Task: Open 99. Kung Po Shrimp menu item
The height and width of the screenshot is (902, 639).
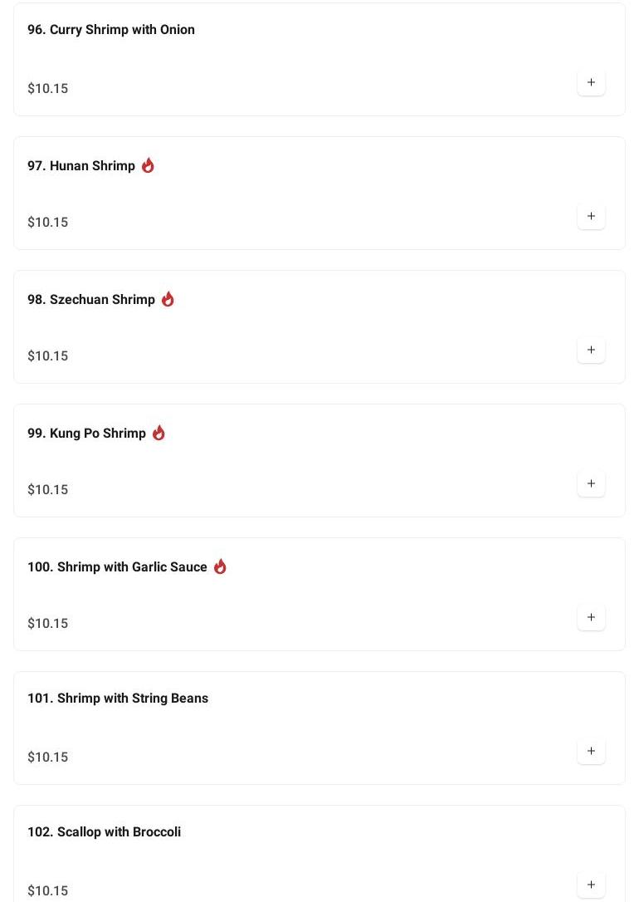Action: tap(86, 434)
